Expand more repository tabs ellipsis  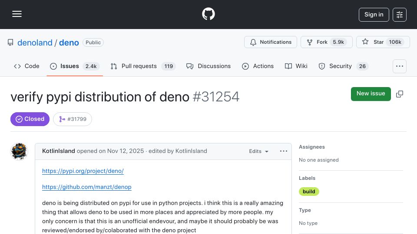click(x=400, y=66)
